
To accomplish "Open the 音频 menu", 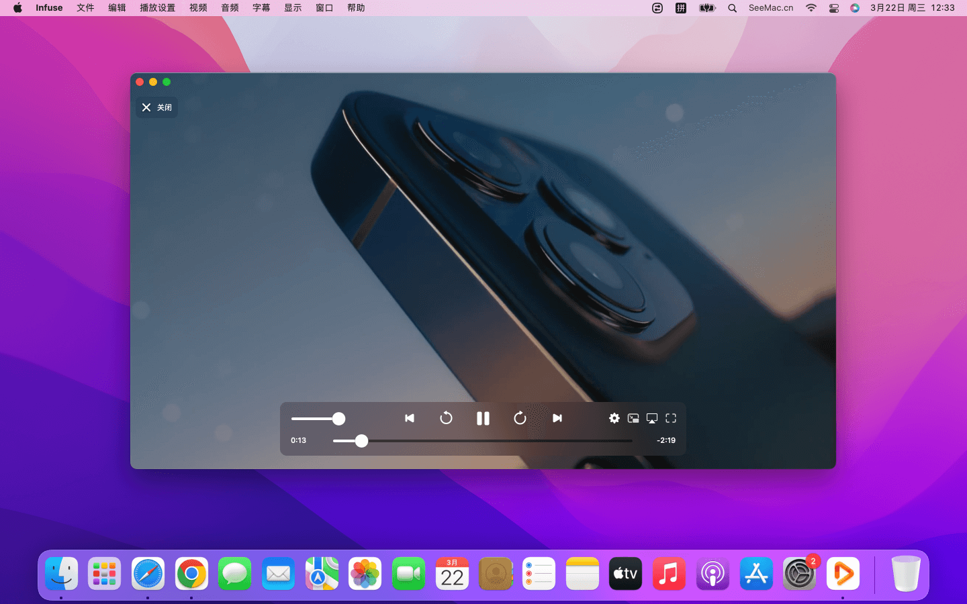I will [230, 8].
